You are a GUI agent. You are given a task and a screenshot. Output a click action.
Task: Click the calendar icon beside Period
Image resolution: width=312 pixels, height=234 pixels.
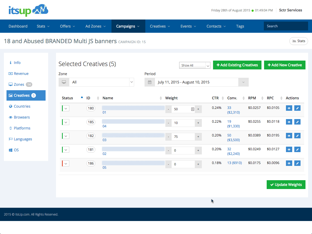point(150,82)
